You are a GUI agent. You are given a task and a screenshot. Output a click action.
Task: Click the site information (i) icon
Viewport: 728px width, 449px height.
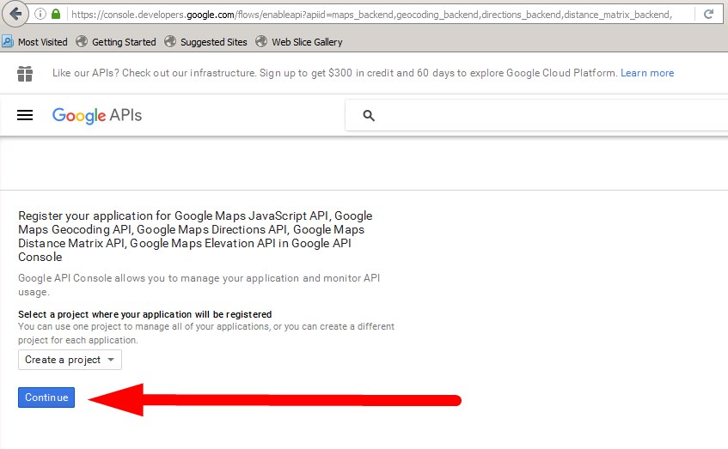click(40, 14)
